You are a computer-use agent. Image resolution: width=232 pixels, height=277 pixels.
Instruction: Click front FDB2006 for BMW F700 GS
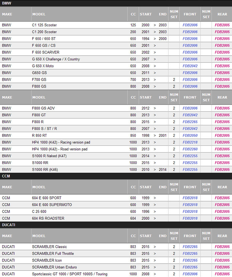[190, 80]
